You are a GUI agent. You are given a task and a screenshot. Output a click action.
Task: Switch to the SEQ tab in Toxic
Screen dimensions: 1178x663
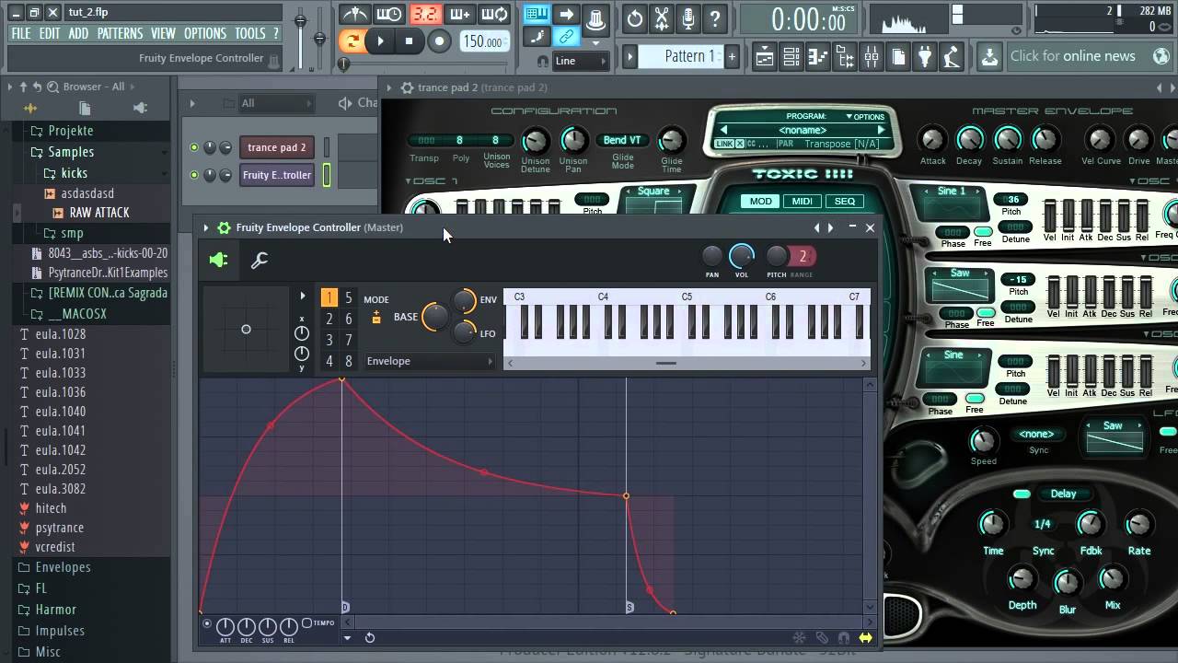[844, 201]
